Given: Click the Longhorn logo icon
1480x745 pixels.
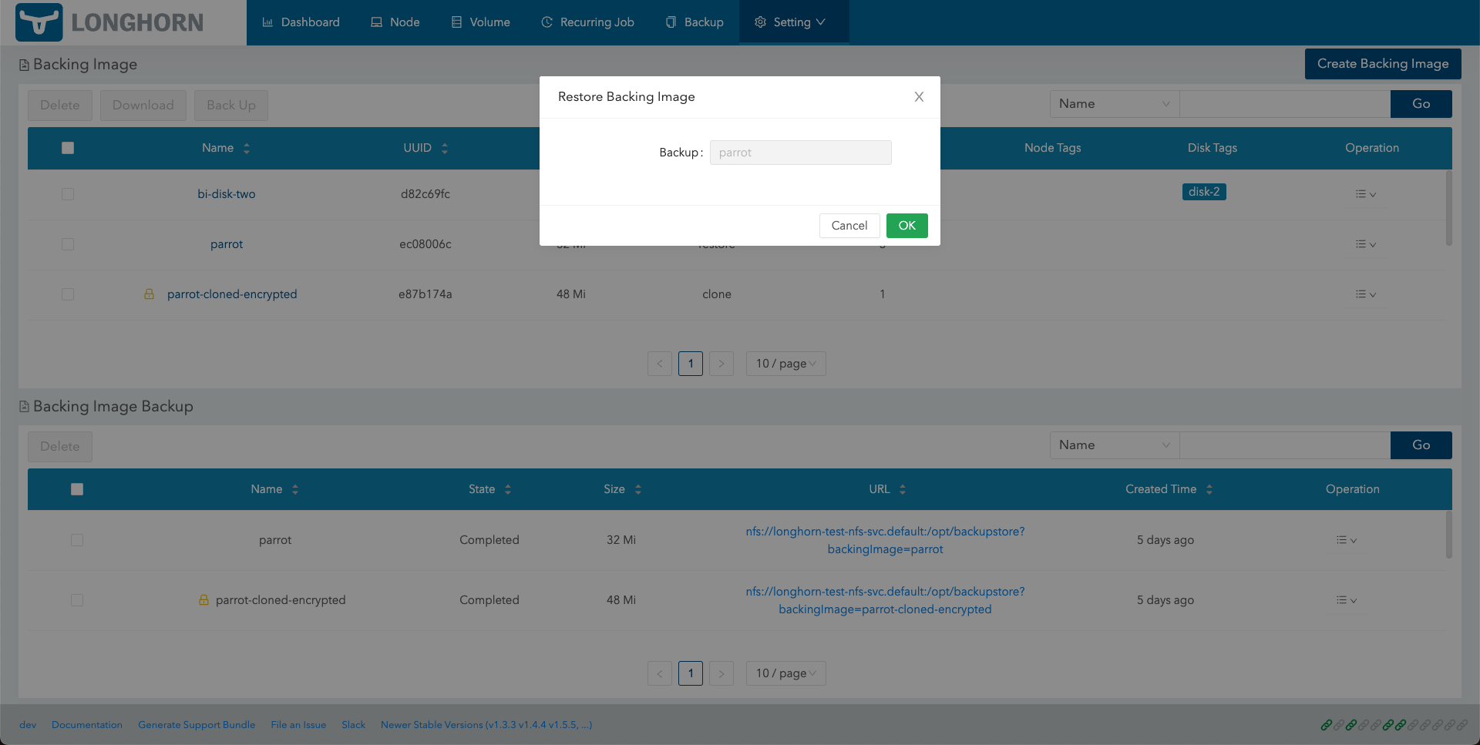Looking at the screenshot, I should 39,22.
